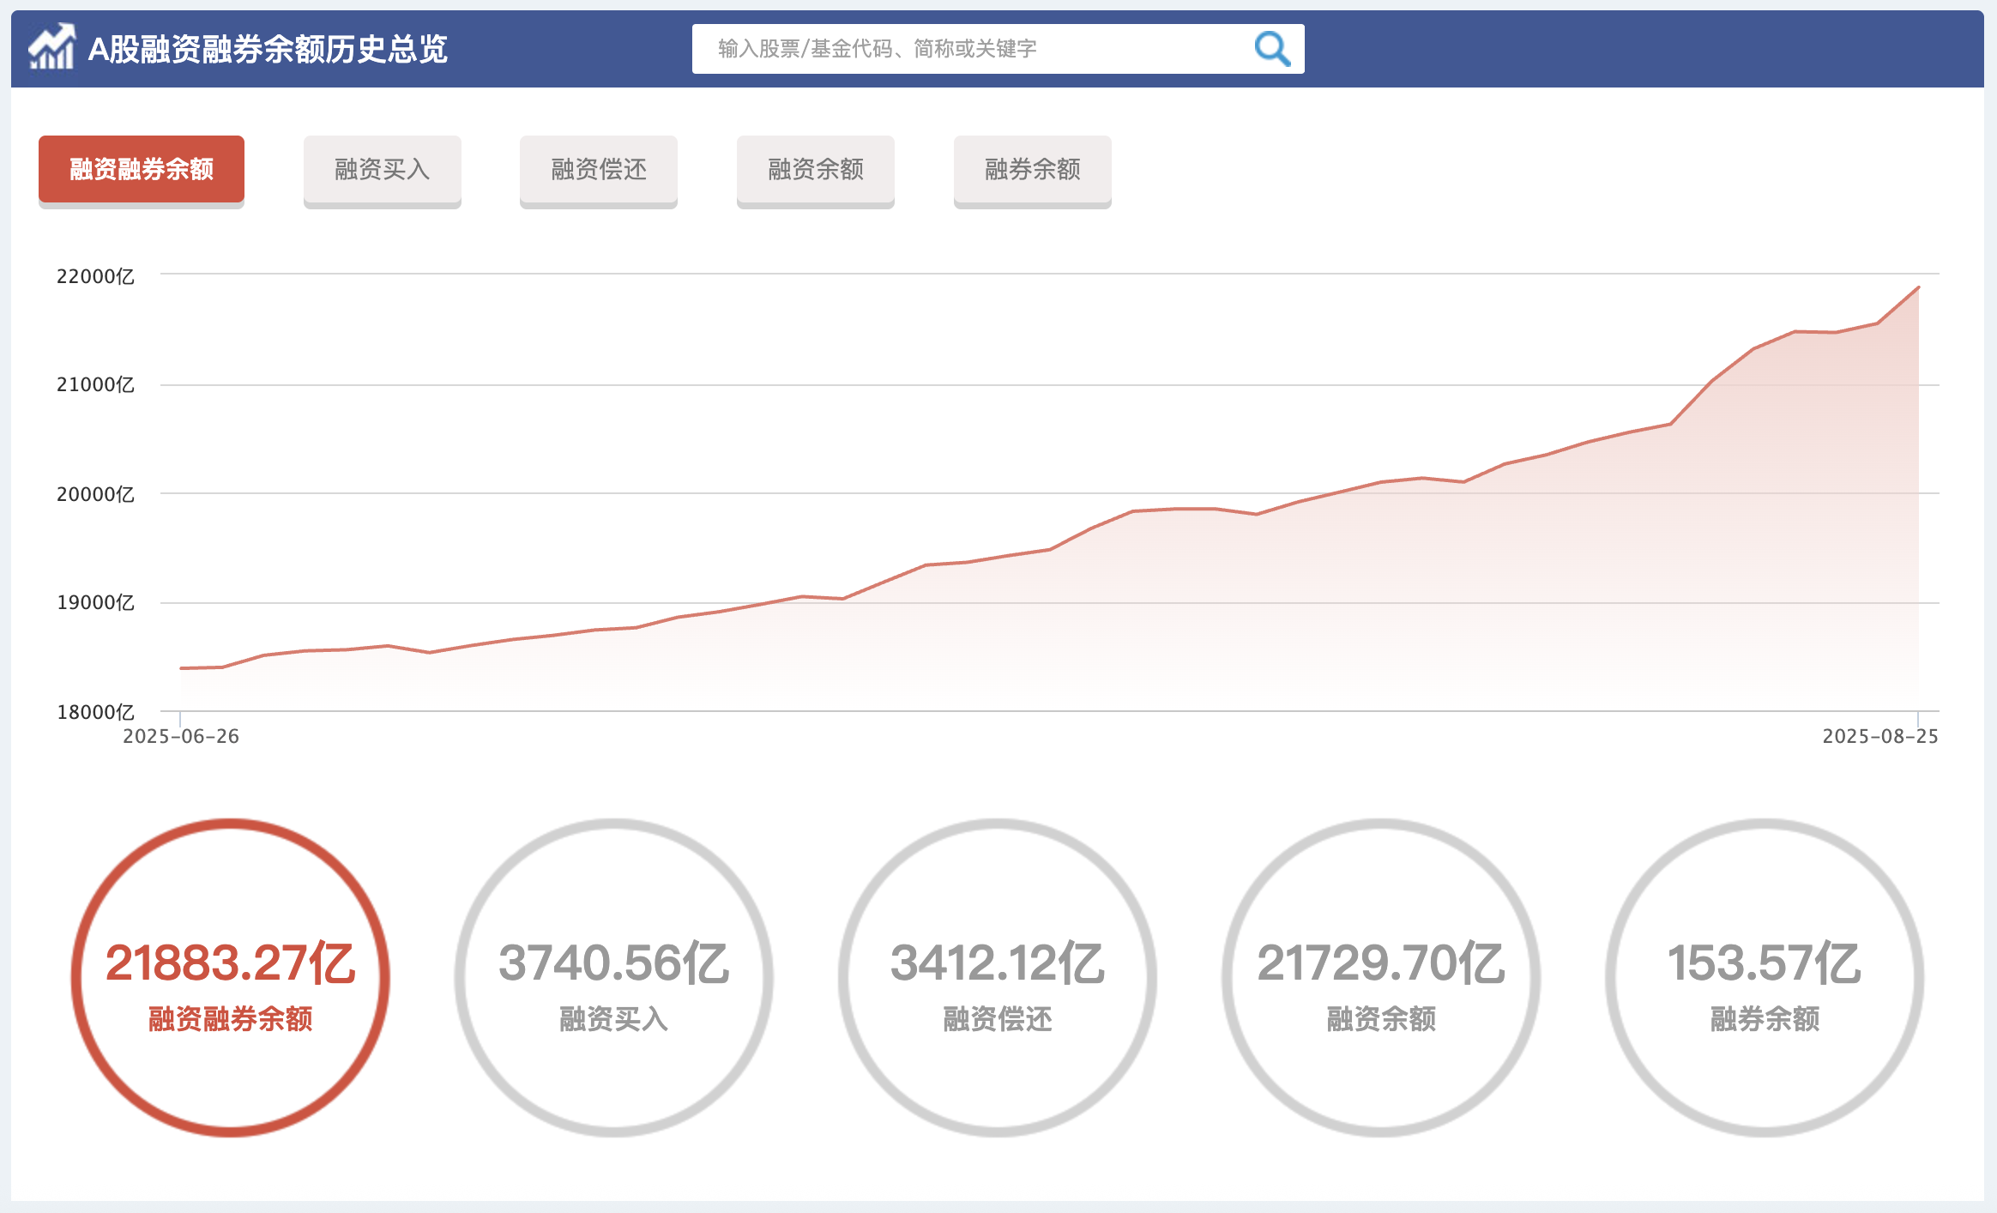Click the 153.57亿 融券余额 circle
1997x1213 pixels.
pos(1764,978)
